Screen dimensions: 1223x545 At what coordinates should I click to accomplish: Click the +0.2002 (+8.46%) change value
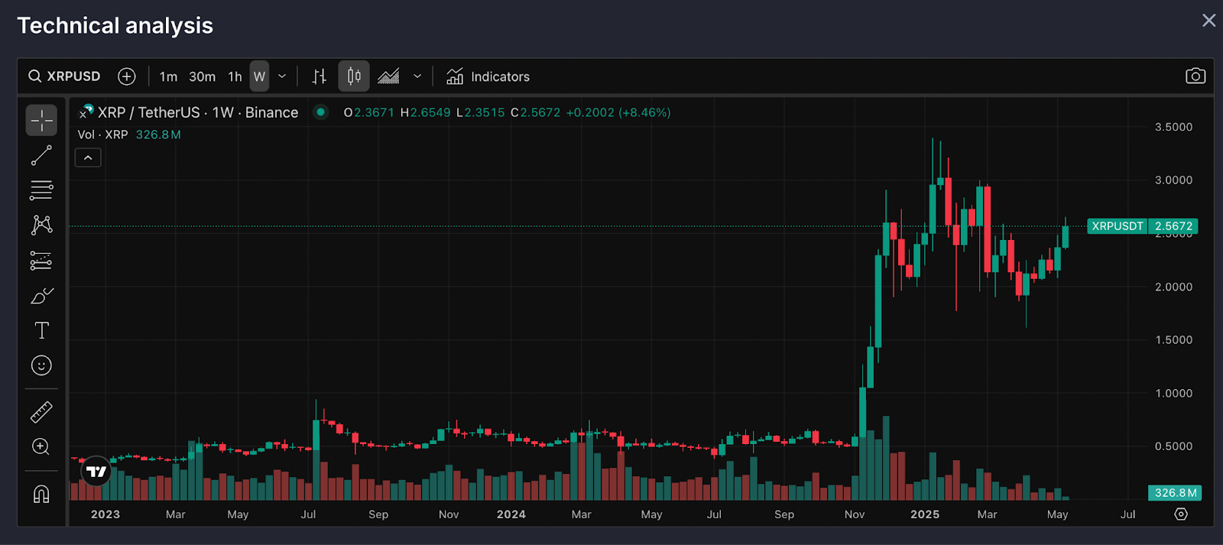pos(618,112)
